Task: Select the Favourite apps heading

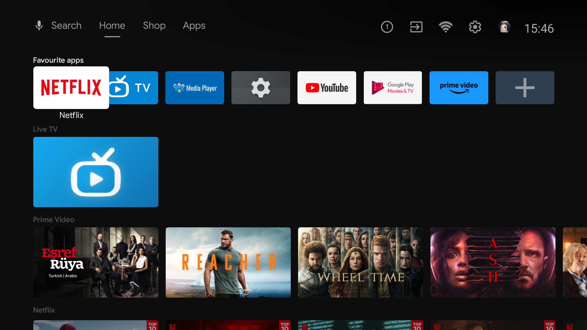Action: (58, 60)
